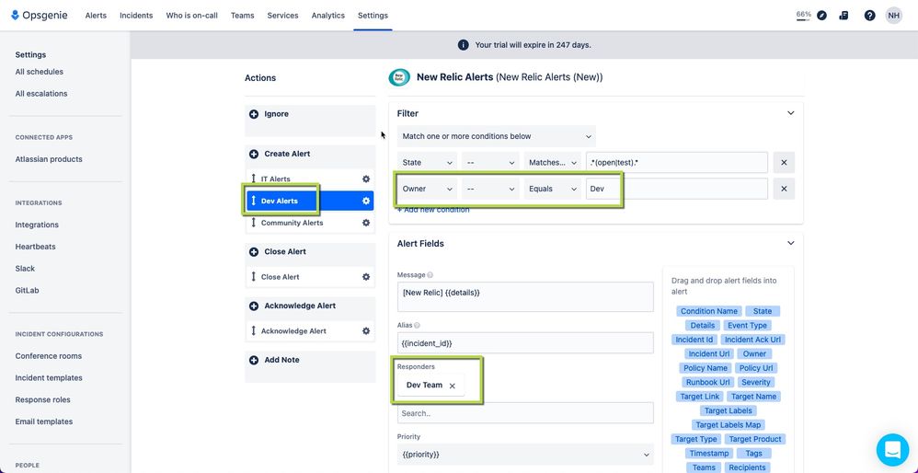Click the New Relic integration logo
918x473 pixels.
[x=399, y=76]
